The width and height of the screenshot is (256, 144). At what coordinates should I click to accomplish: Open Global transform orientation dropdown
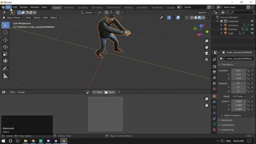coord(88,12)
